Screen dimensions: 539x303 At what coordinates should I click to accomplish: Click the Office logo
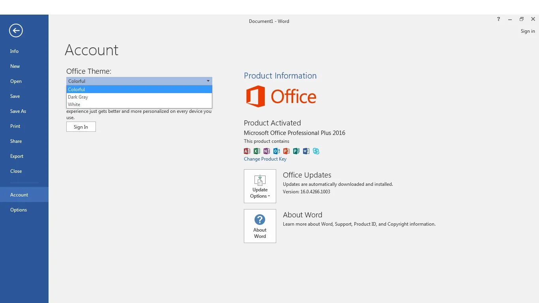click(281, 96)
